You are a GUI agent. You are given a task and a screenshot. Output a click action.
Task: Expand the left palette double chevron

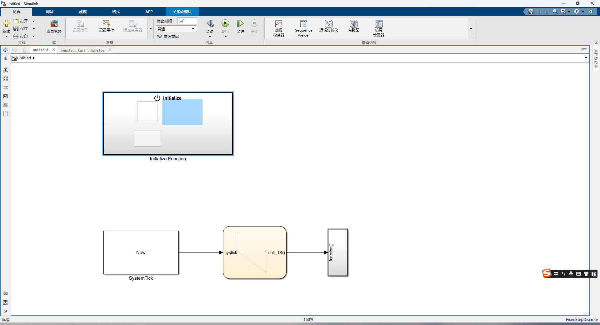pyautogui.click(x=6, y=311)
